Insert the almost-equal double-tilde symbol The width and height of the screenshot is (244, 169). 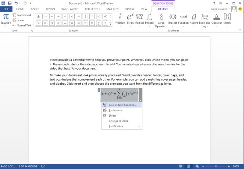(x=78, y=23)
